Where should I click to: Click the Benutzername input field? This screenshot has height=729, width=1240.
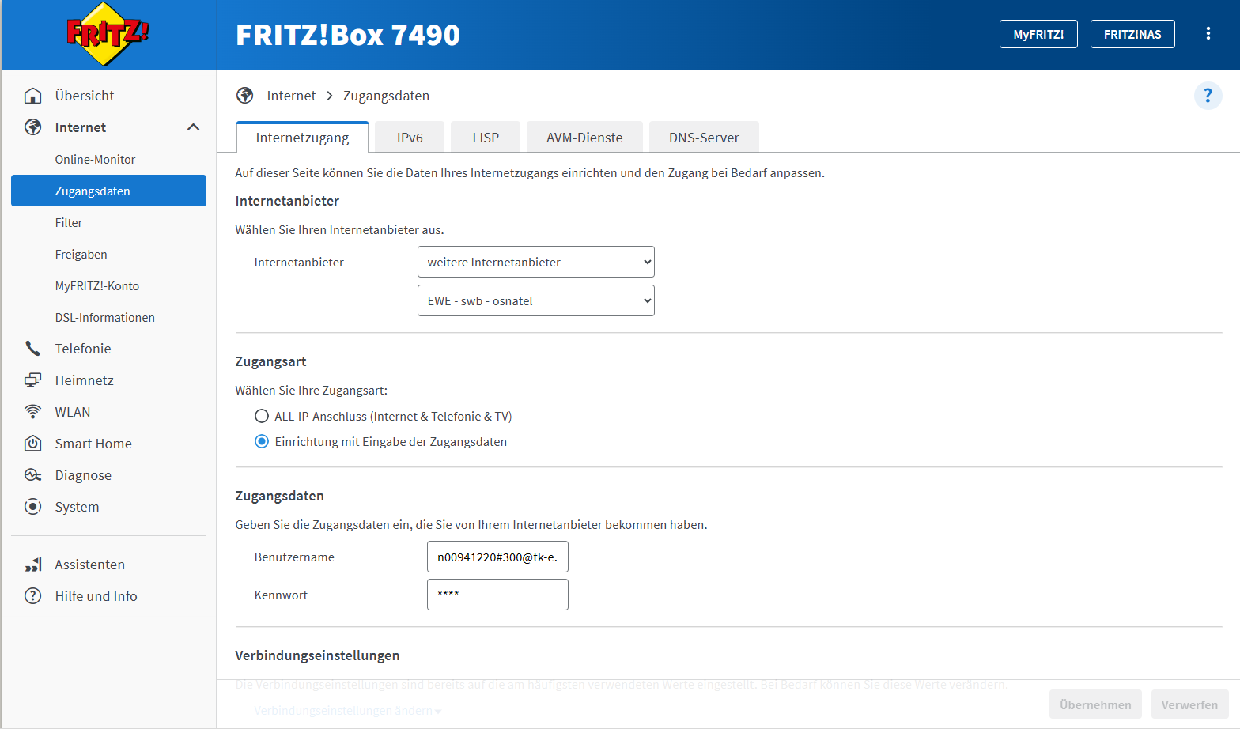(x=497, y=557)
